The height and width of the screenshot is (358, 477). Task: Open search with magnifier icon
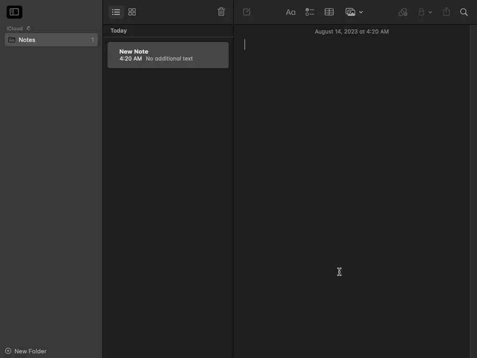[x=463, y=12]
